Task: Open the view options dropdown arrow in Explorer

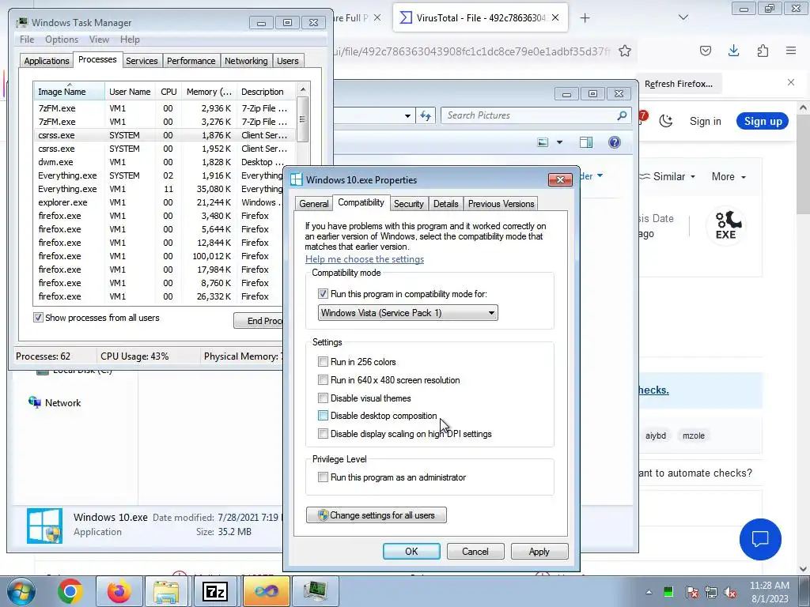Action: click(x=559, y=142)
